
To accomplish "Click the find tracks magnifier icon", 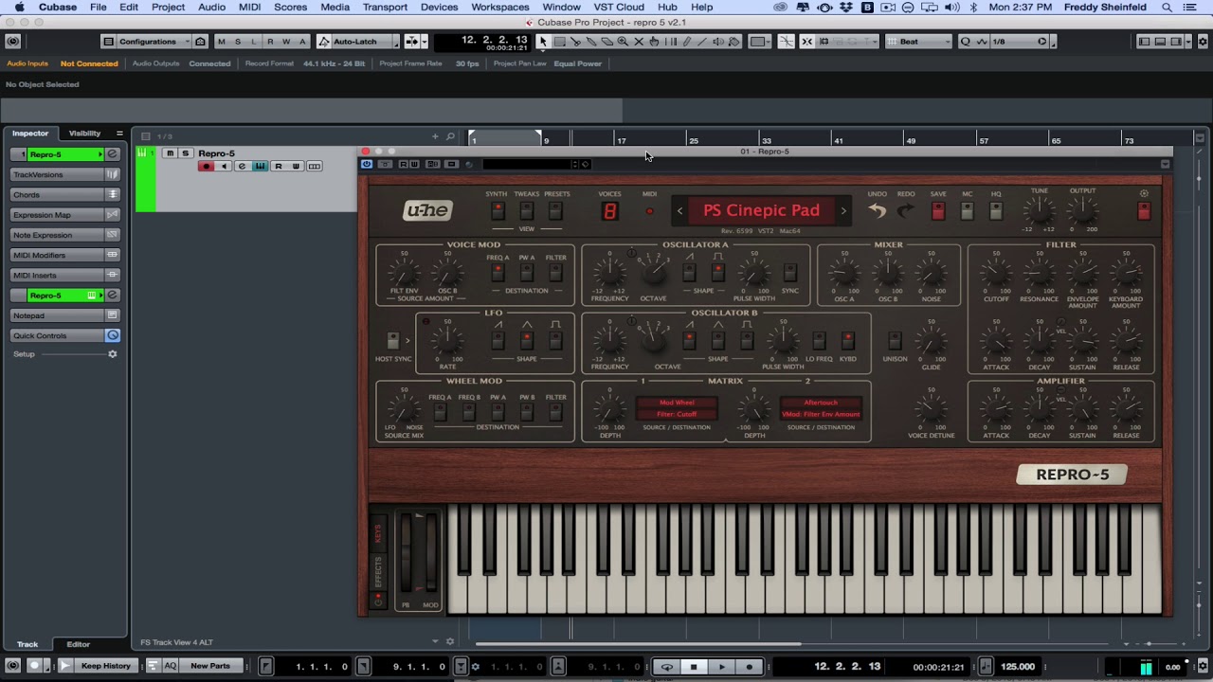I will tap(450, 136).
